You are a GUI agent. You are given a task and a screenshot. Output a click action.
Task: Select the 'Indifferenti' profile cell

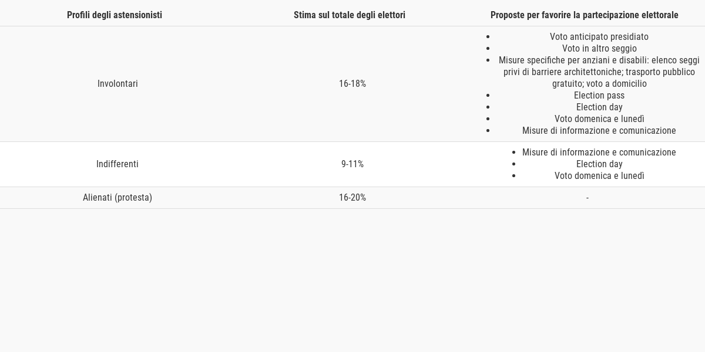pyautogui.click(x=117, y=164)
